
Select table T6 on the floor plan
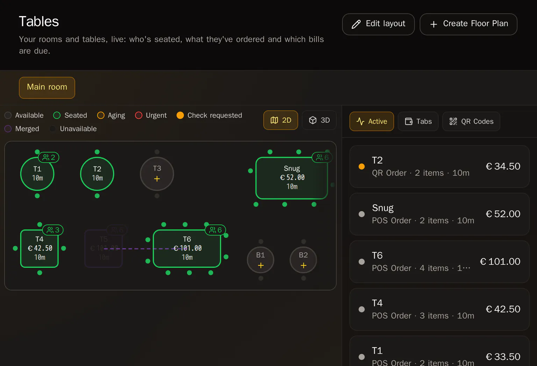[187, 248]
